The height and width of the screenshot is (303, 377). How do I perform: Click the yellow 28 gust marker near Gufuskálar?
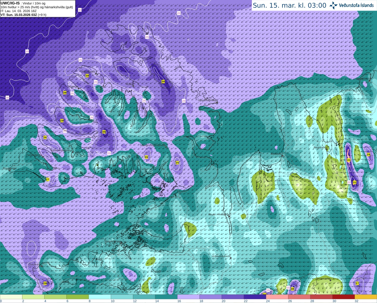45,283
